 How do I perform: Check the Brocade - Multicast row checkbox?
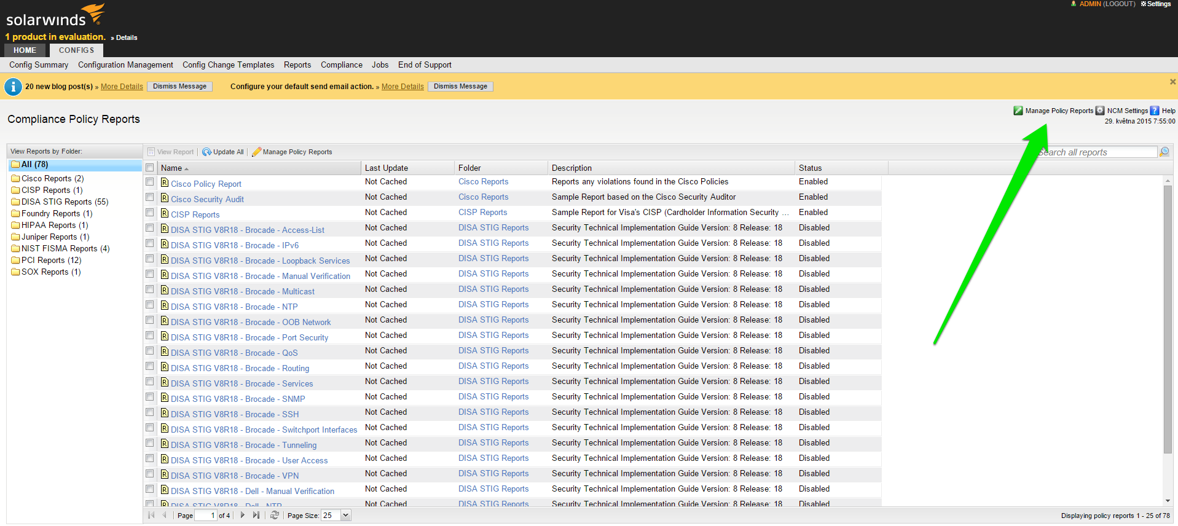coord(149,289)
